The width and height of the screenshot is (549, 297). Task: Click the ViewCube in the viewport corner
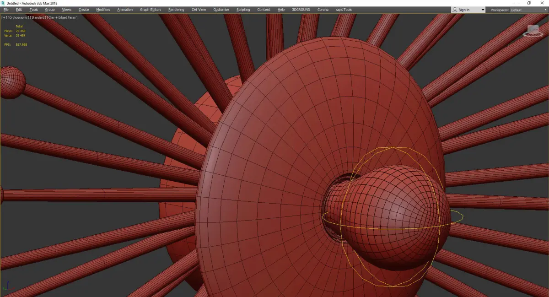533,31
